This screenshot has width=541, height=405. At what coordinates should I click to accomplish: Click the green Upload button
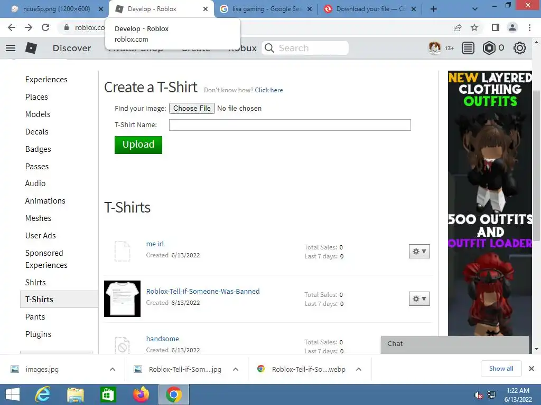pyautogui.click(x=138, y=144)
